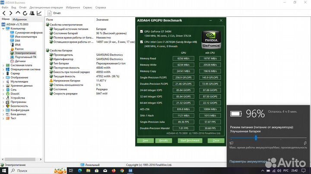The height and width of the screenshot is (174, 311).
Task: Select the Скорость разрядки row
Action: 65,93
